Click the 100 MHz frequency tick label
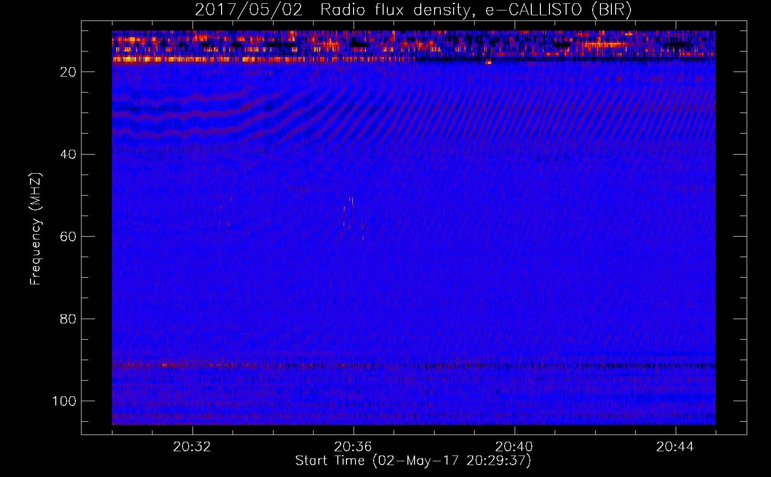The width and height of the screenshot is (771, 477). [64, 401]
